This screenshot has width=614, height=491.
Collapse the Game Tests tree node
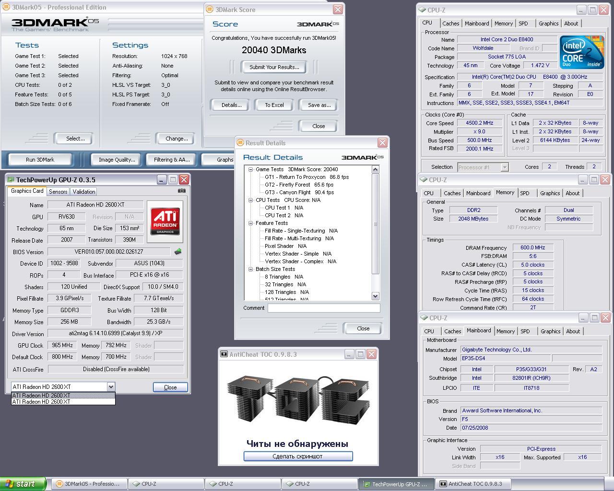pyautogui.click(x=250, y=169)
